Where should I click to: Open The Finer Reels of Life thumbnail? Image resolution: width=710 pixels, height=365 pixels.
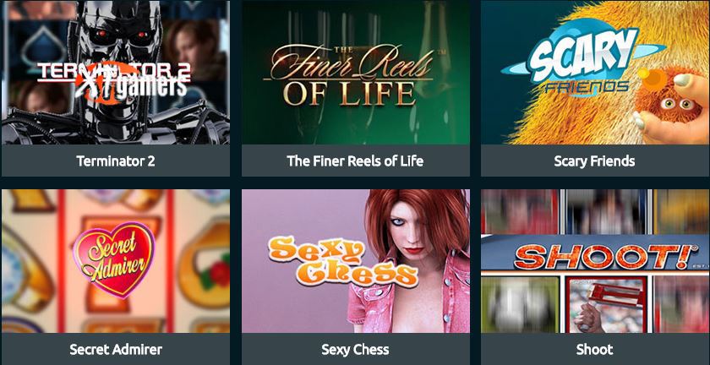tap(356, 72)
